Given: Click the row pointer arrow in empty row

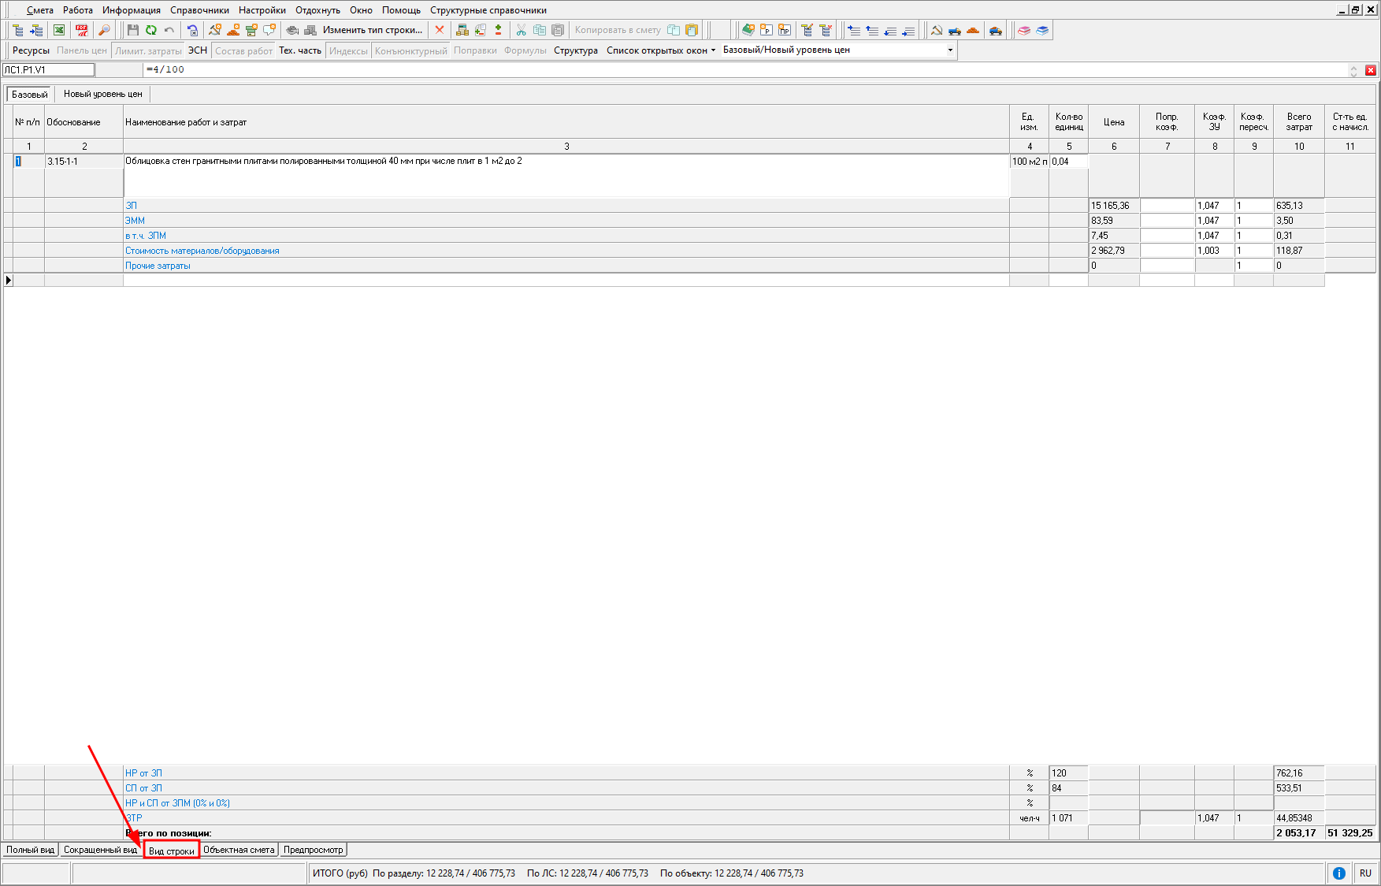Looking at the screenshot, I should coord(9,281).
